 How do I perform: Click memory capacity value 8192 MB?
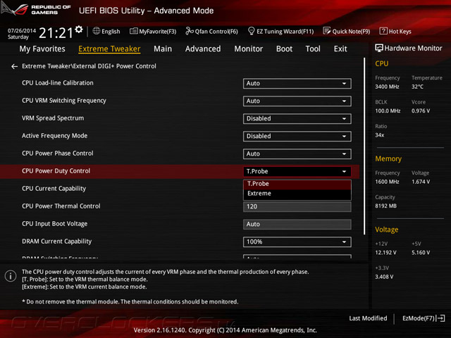point(385,206)
